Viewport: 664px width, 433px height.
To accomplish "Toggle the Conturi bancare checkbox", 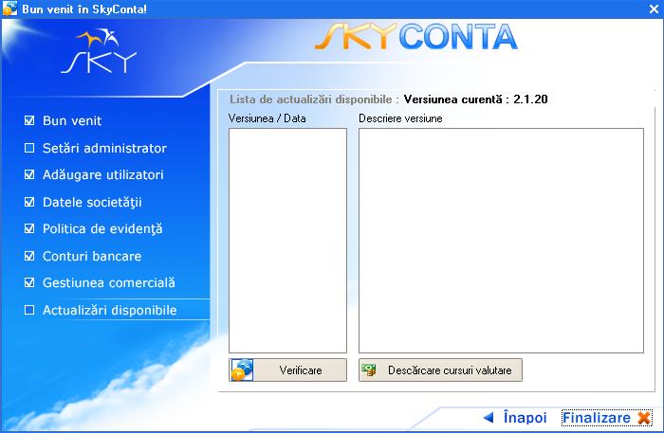I will tap(29, 256).
